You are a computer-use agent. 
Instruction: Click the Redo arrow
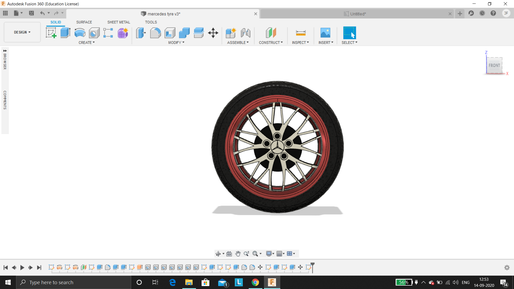56,13
